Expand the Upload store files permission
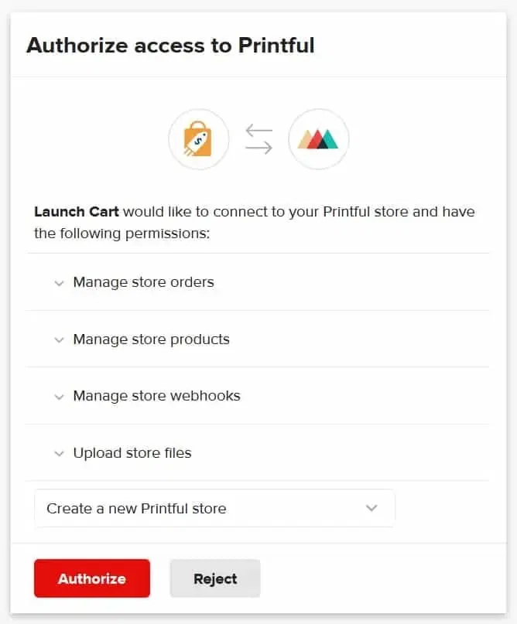 coord(60,454)
